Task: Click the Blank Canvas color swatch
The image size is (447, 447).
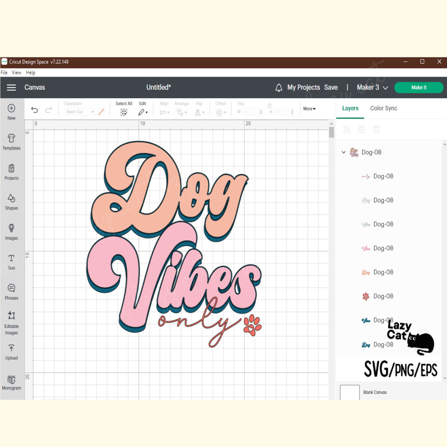Action: point(350,392)
